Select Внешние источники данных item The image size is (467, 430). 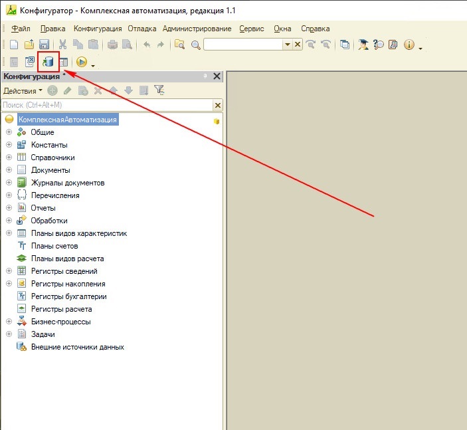[x=78, y=347]
